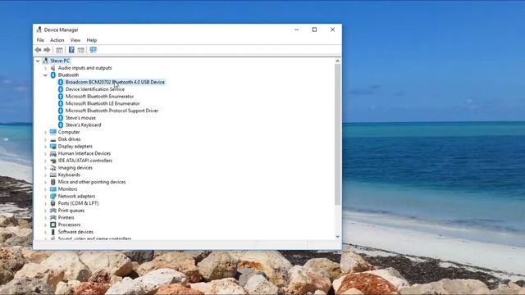525x295 pixels.
Task: Open the Action menu
Action: [x=57, y=40]
